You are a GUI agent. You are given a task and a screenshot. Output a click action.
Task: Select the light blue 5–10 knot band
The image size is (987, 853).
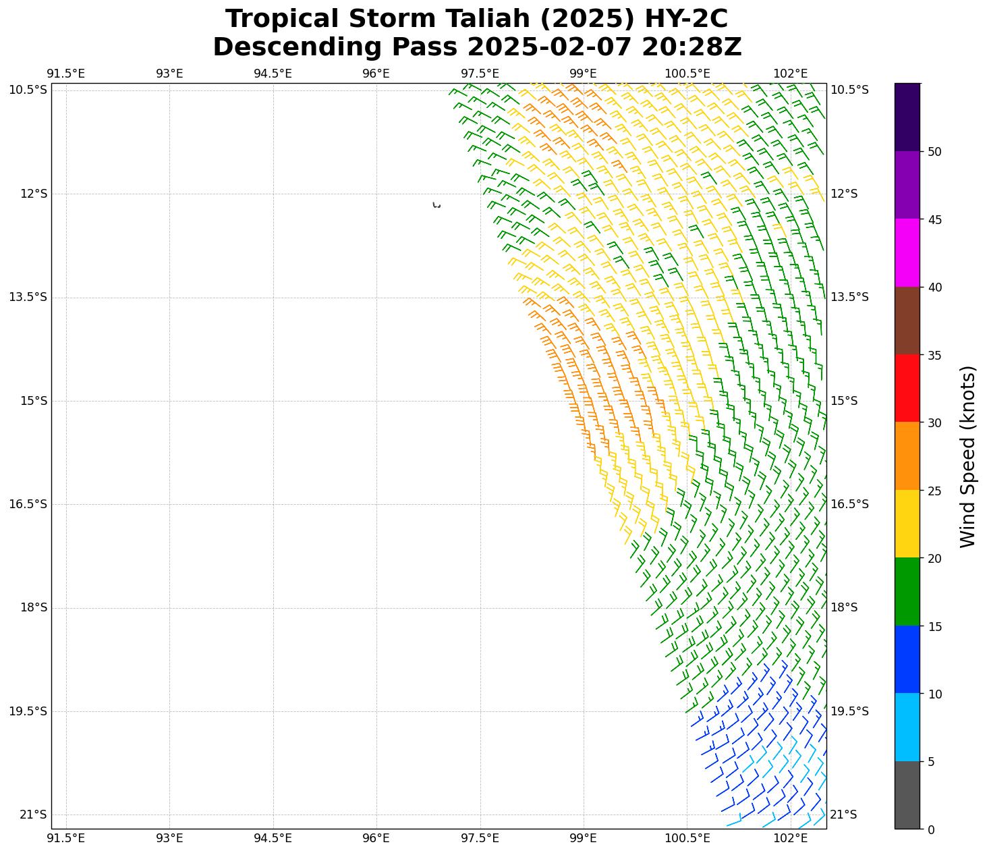tap(907, 727)
